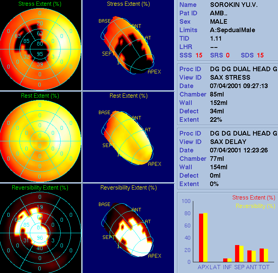The width and height of the screenshot is (278, 273).
Task: Click the green Rest Extent (%) title
Action: click(40, 96)
